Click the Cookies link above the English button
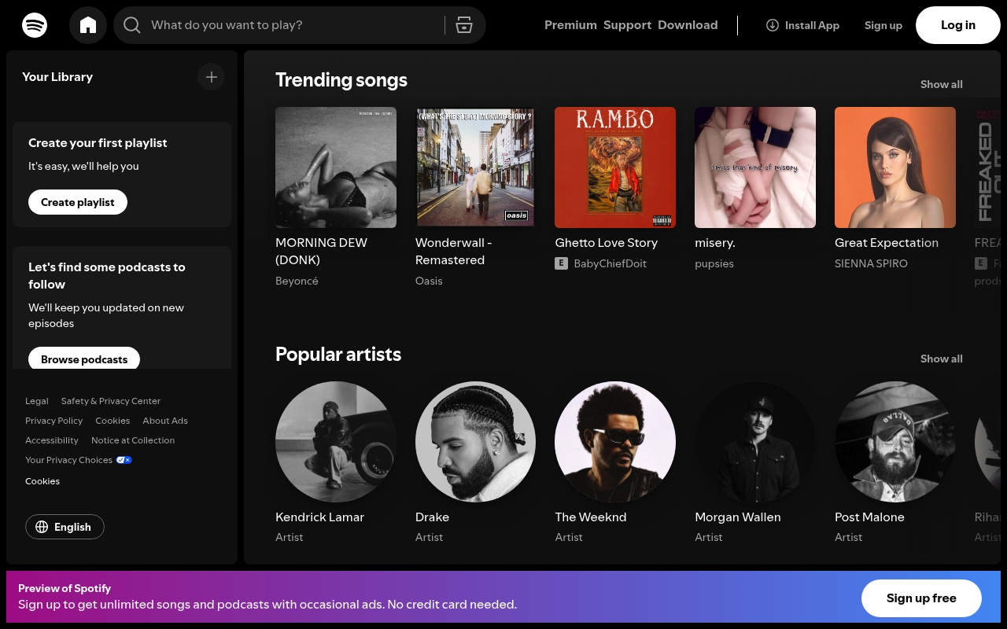This screenshot has height=629, width=1007. click(42, 481)
